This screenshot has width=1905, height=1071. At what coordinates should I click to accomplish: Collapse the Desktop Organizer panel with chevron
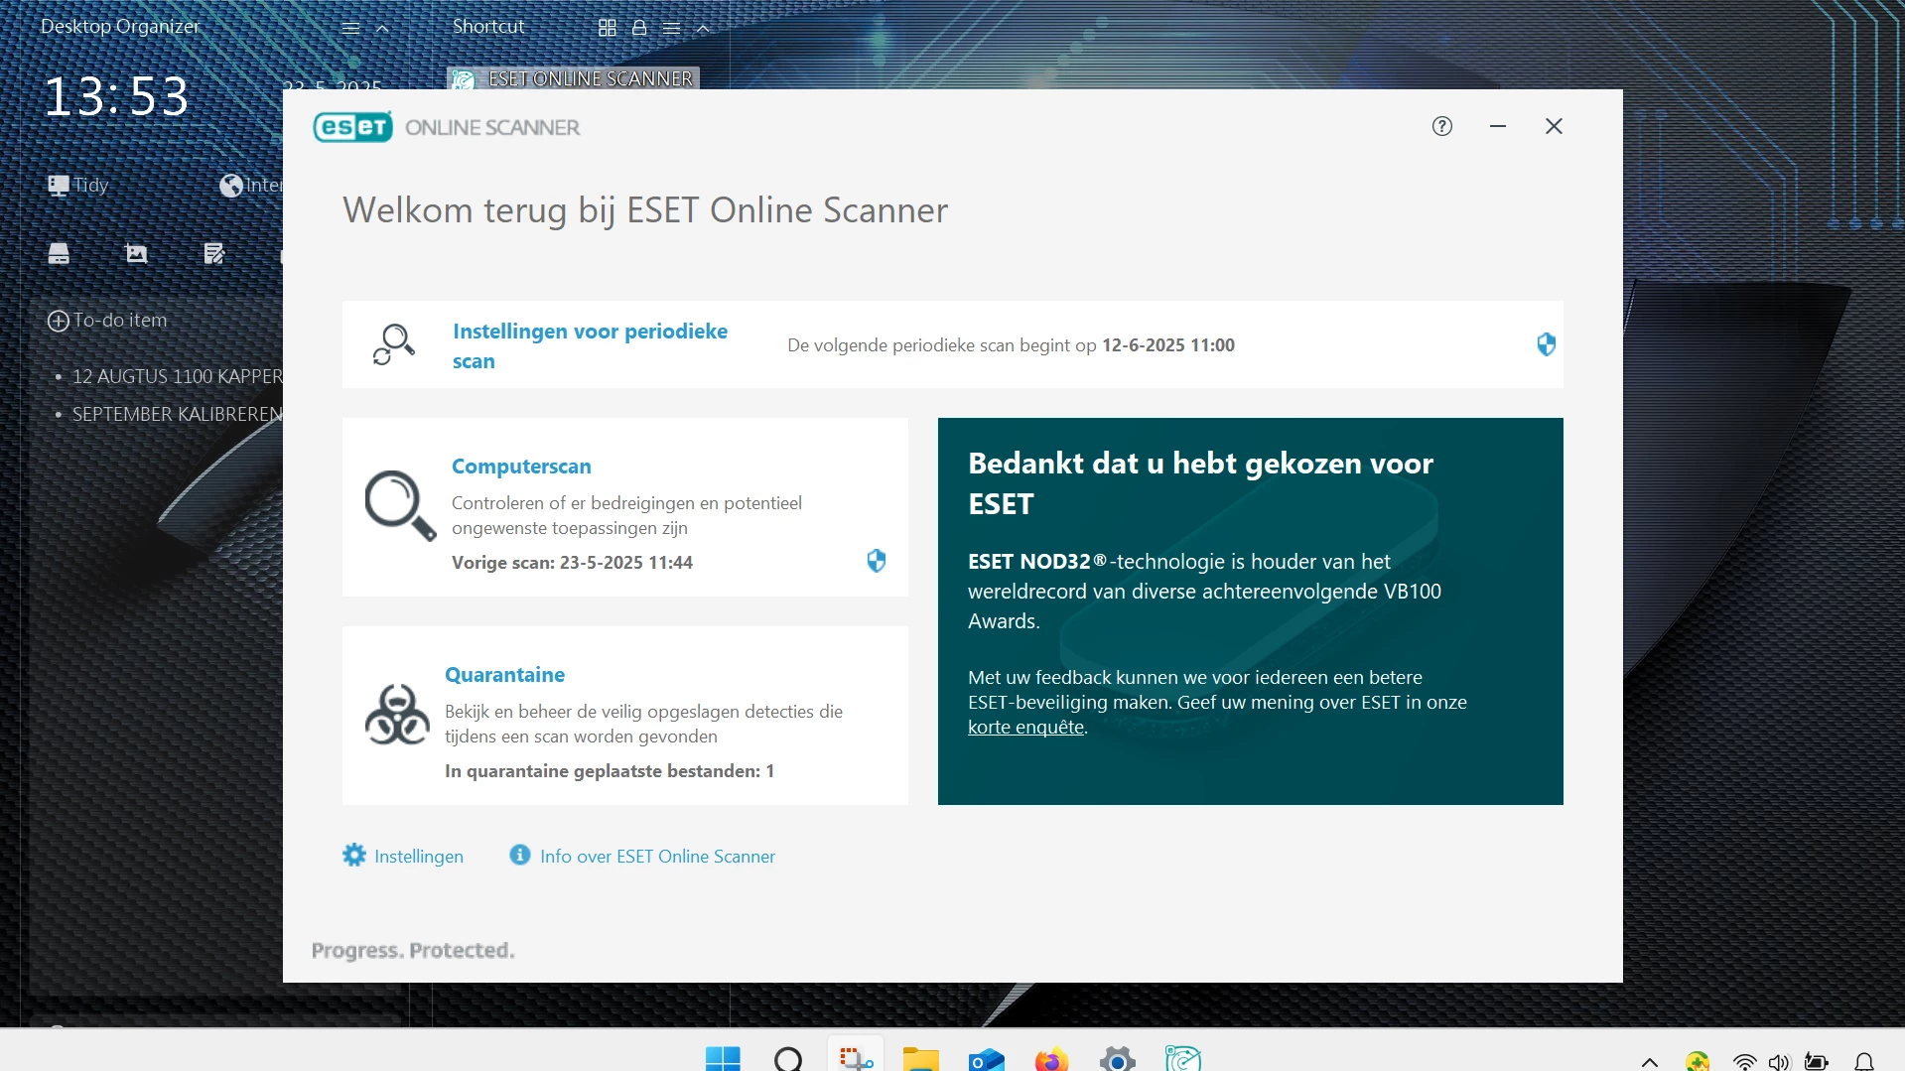coord(382,28)
